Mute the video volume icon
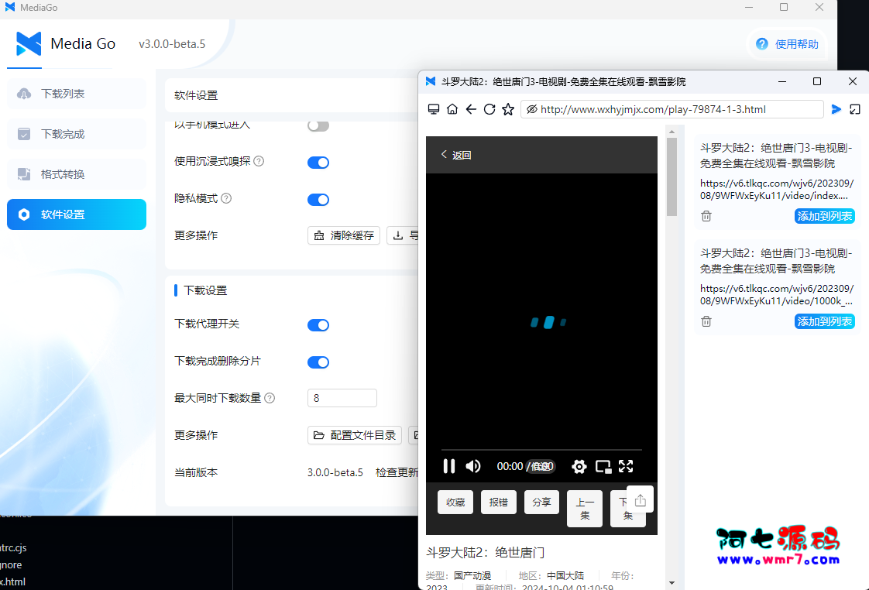Image resolution: width=869 pixels, height=590 pixels. pyautogui.click(x=473, y=466)
